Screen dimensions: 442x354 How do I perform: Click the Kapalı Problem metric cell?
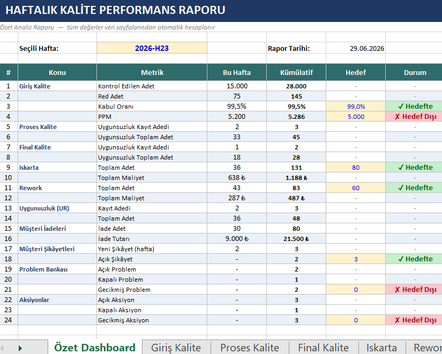(x=152, y=280)
